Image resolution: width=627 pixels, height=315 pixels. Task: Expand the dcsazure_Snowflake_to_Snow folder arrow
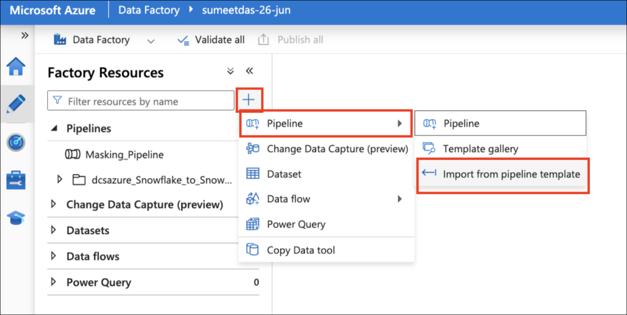click(x=60, y=179)
